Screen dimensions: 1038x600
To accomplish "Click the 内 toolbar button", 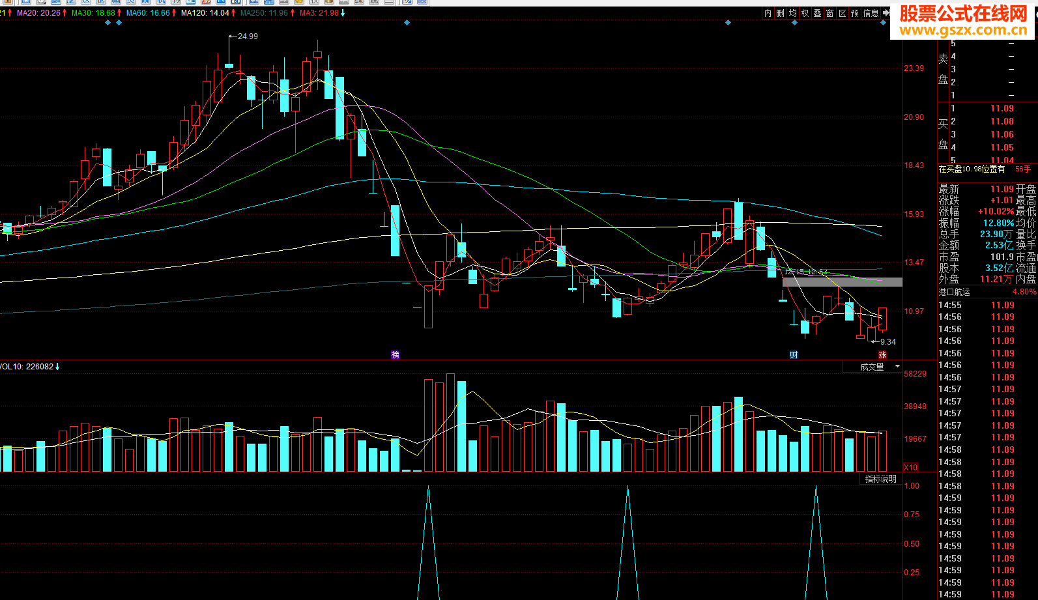I will pyautogui.click(x=768, y=13).
